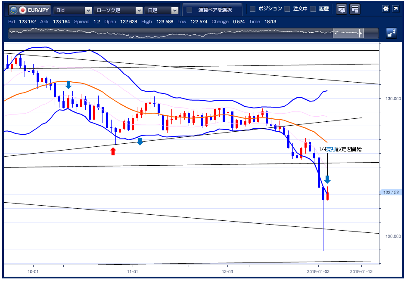Click the Time value 18:13
The image size is (407, 281).
point(270,22)
